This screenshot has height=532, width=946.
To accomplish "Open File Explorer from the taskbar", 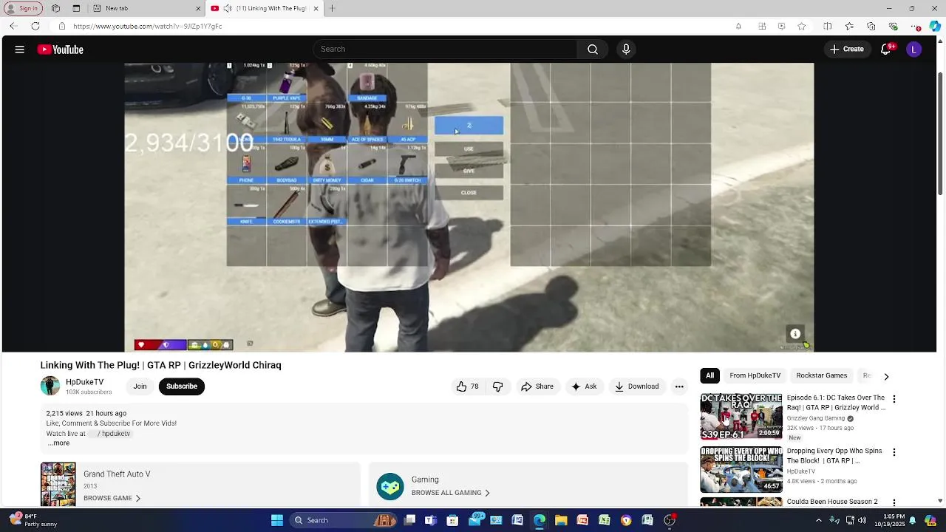I will (x=561, y=520).
